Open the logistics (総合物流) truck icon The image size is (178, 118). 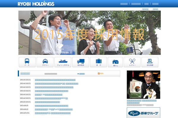pyautogui.click(x=81, y=62)
